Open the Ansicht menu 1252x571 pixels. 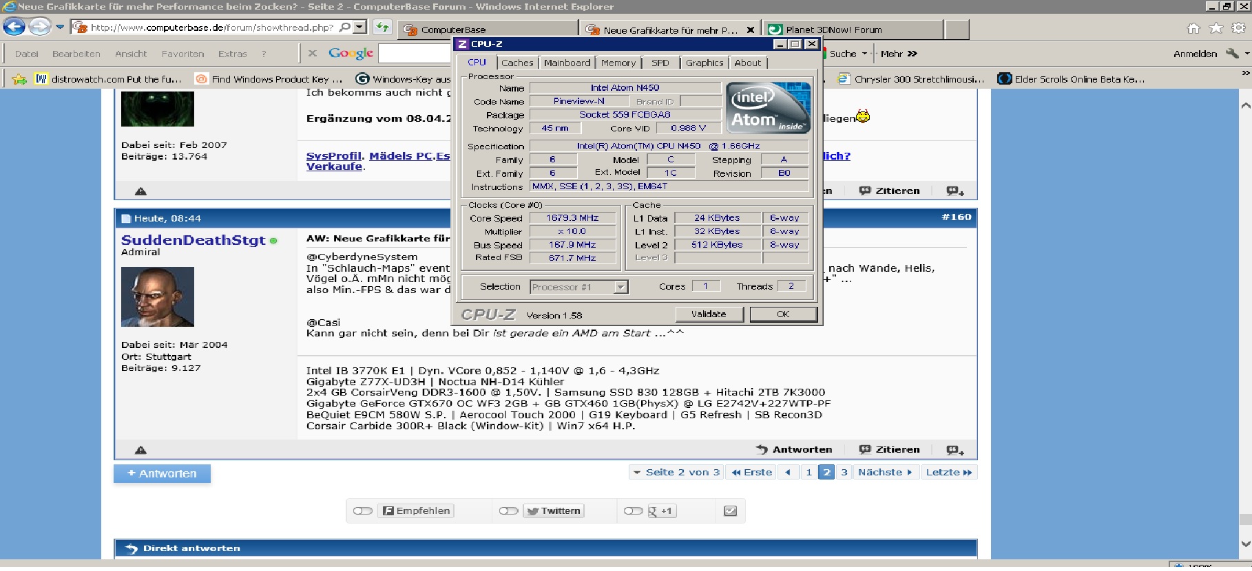131,54
